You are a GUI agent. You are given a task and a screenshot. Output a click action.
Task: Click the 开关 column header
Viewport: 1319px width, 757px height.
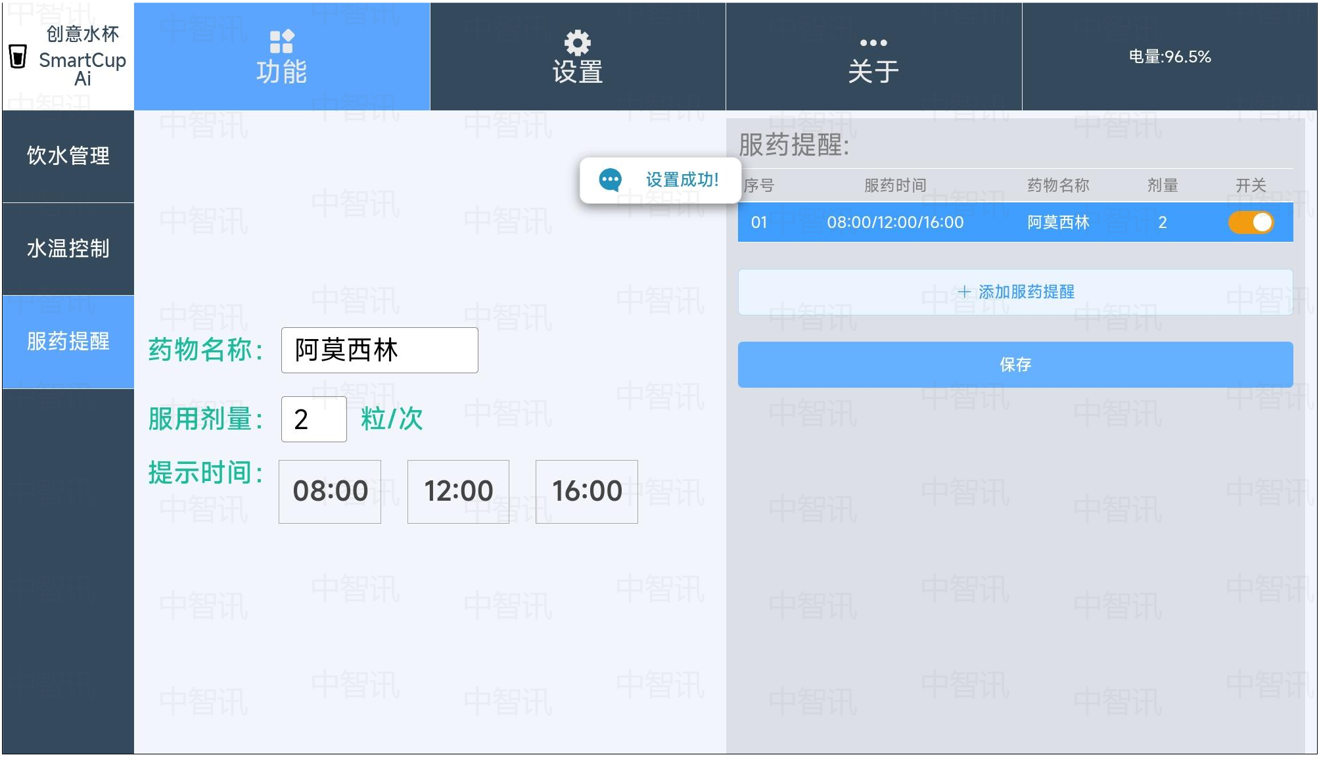1251,185
